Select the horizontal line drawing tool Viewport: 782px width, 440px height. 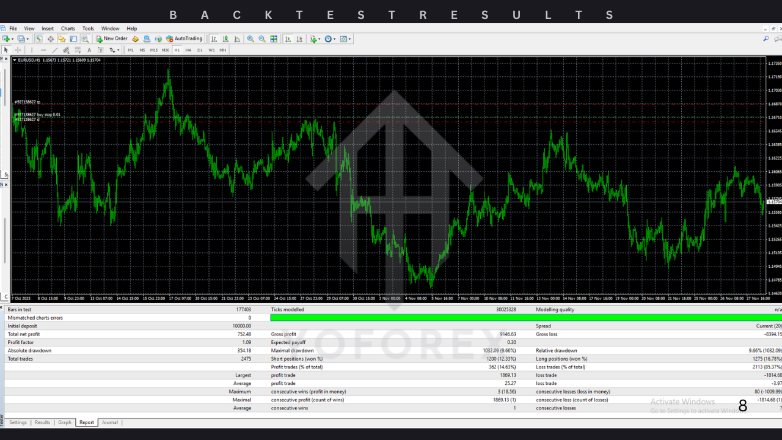coord(43,50)
